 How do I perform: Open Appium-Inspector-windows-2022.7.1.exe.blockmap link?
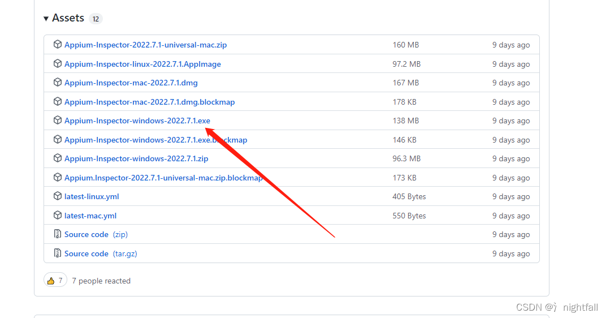(156, 140)
